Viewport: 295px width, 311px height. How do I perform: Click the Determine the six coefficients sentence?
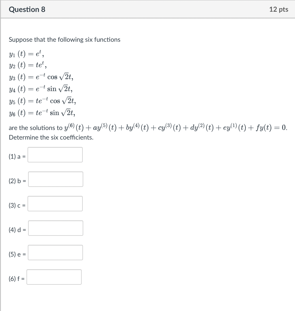tap(51, 137)
